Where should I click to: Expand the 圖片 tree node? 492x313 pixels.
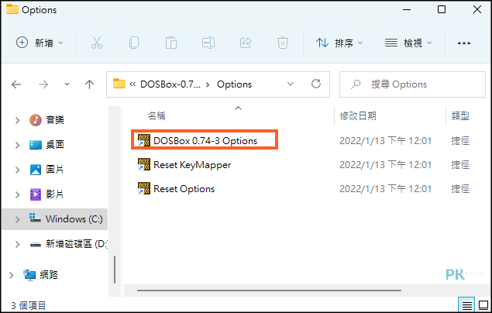(17, 170)
